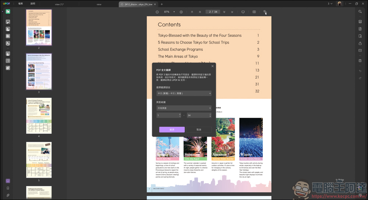
Task: Click the UPDF logo
Action: pyautogui.click(x=7, y=4)
